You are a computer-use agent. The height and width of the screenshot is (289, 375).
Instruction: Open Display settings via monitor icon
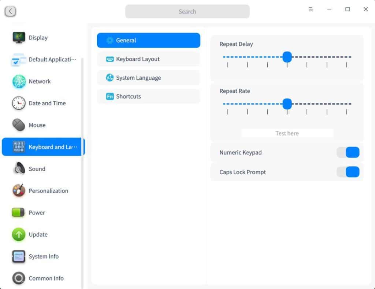click(x=19, y=38)
